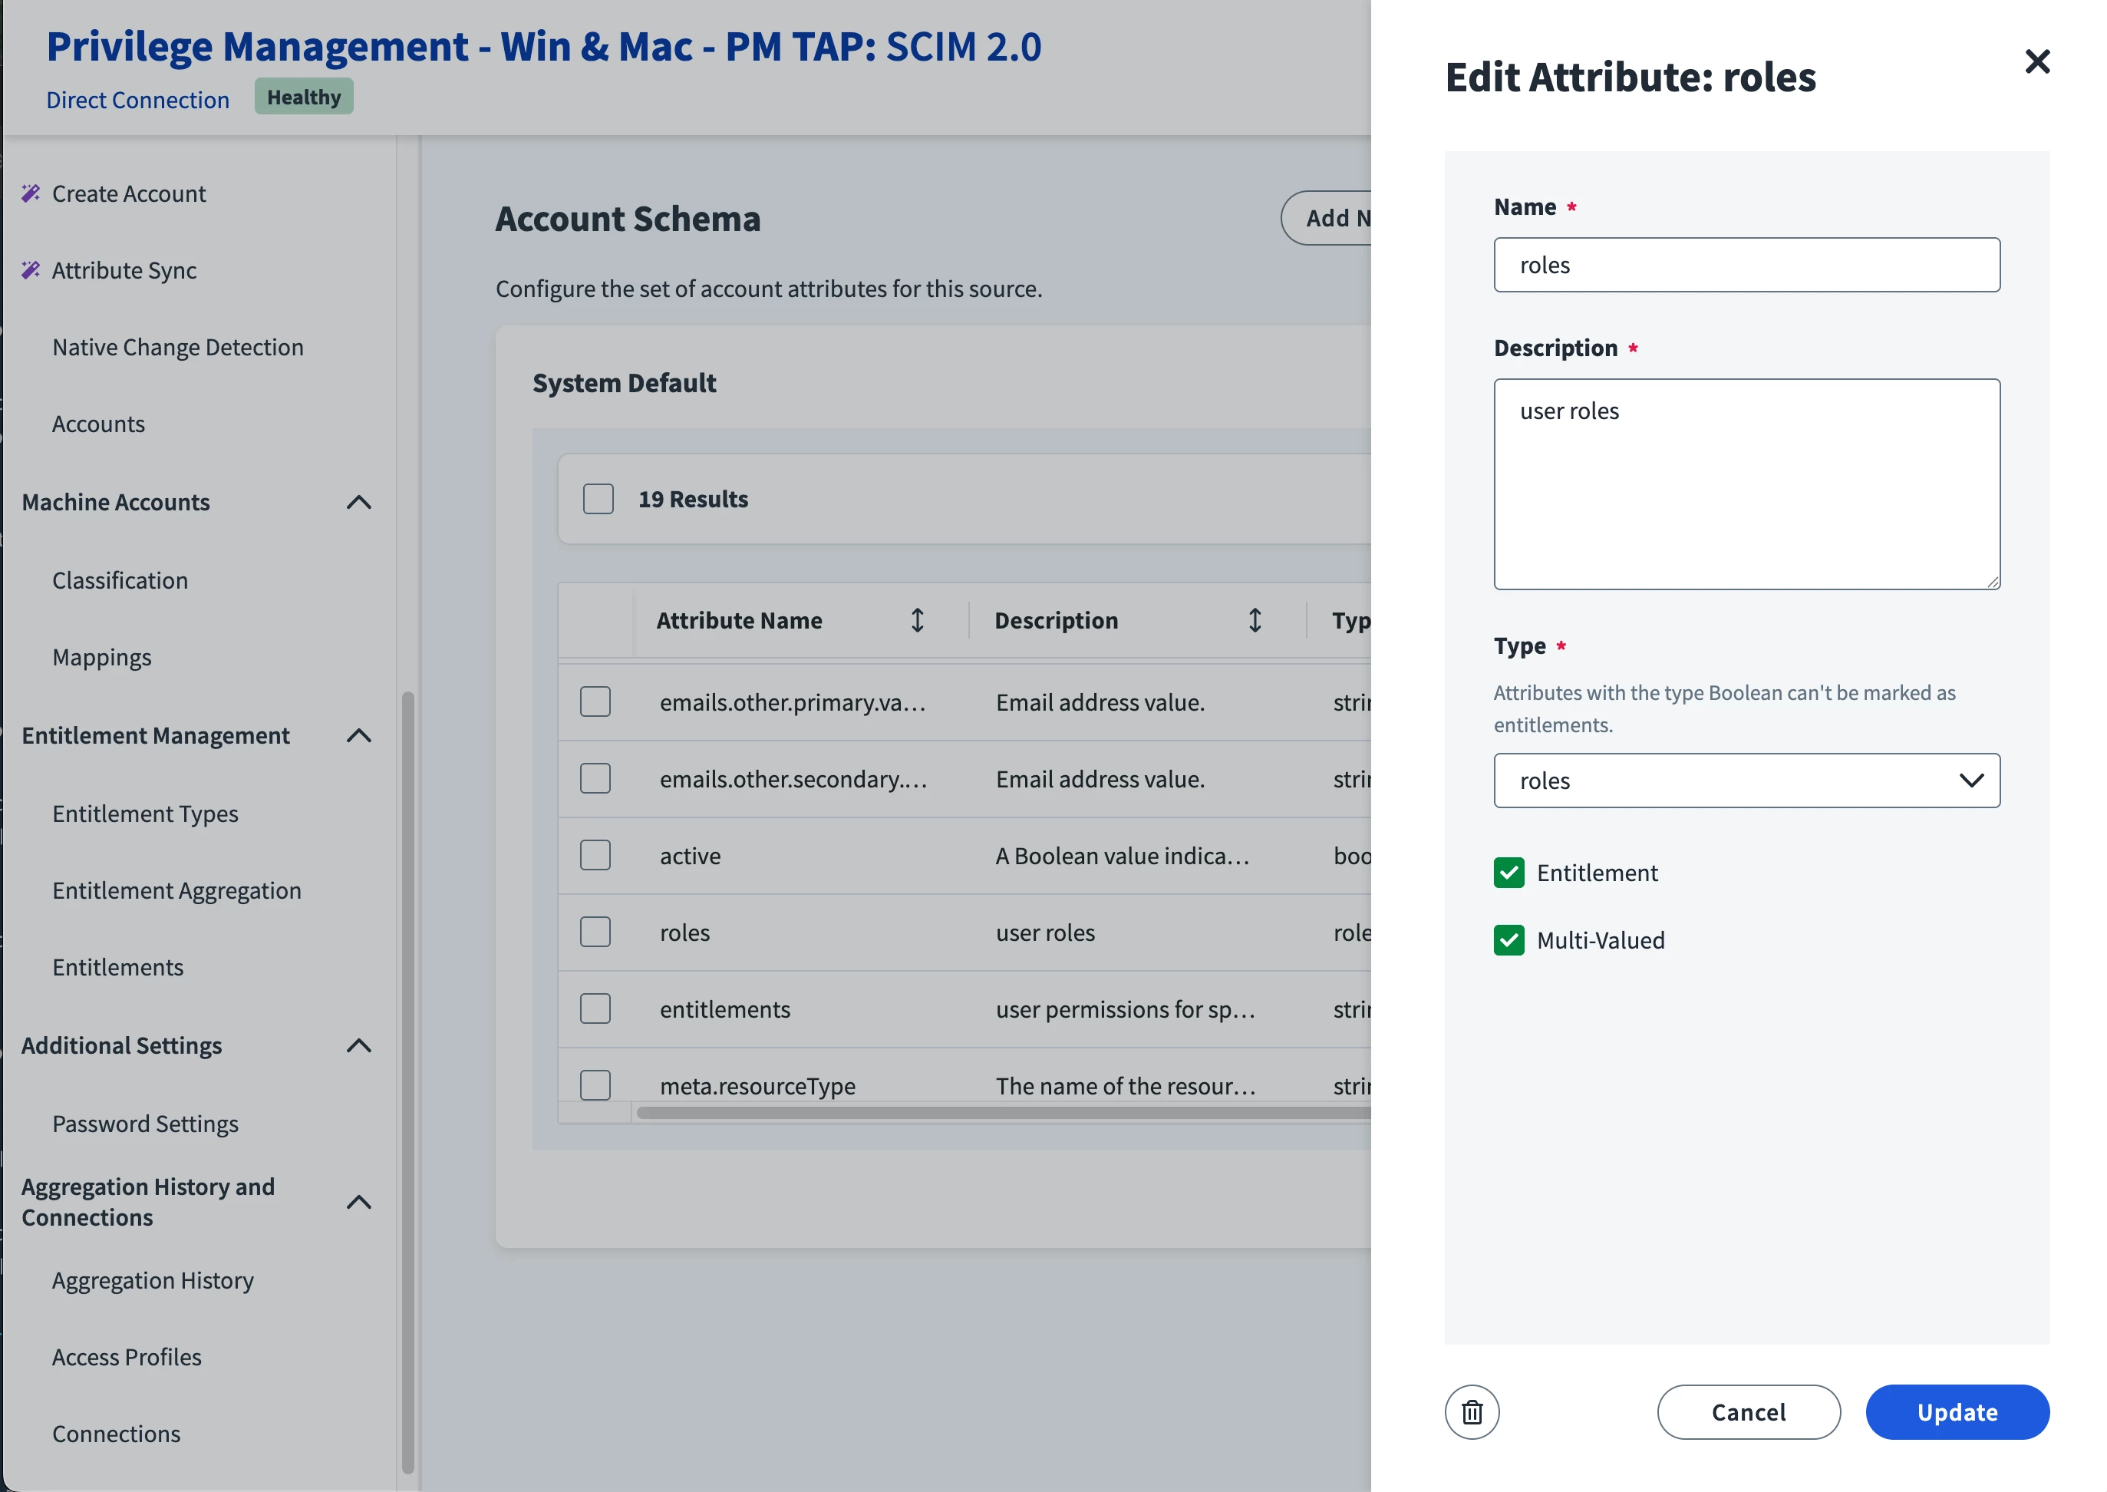Click the sidebar vertical scrollbar
This screenshot has width=2107, height=1492.
[x=407, y=1081]
